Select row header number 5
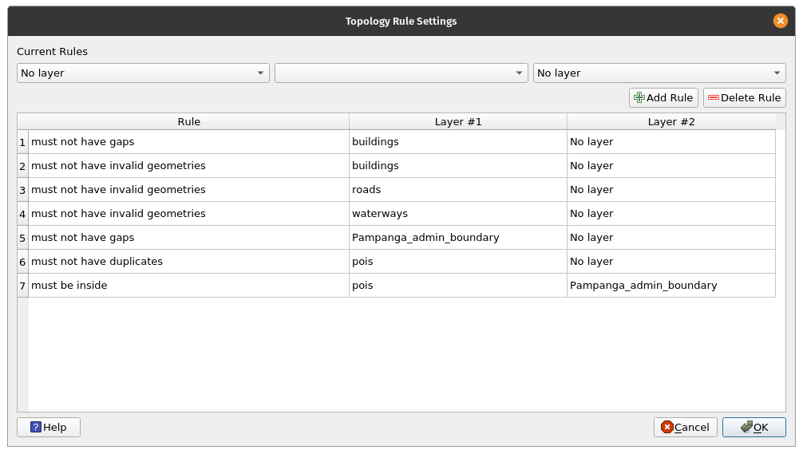803x454 pixels. pyautogui.click(x=22, y=238)
